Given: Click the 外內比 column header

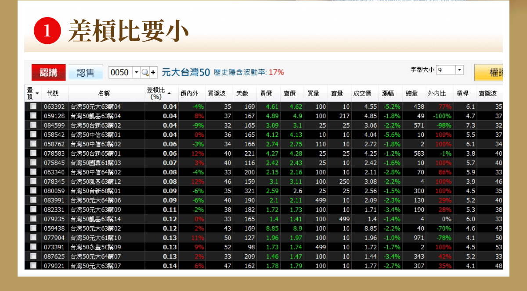Looking at the screenshot, I should tap(437, 93).
